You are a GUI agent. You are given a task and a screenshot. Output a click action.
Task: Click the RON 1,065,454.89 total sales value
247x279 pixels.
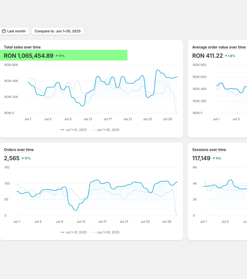[29, 56]
